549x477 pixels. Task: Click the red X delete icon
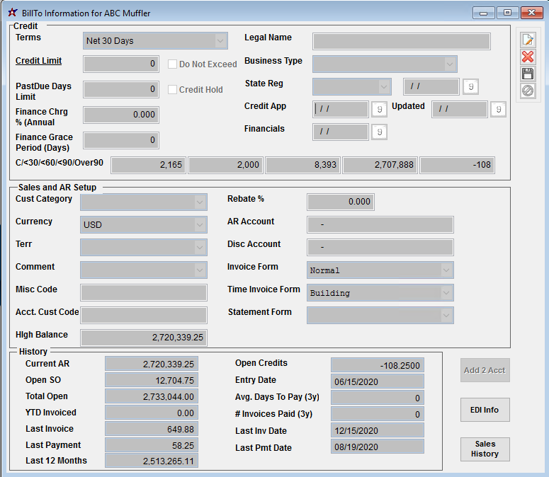[527, 57]
